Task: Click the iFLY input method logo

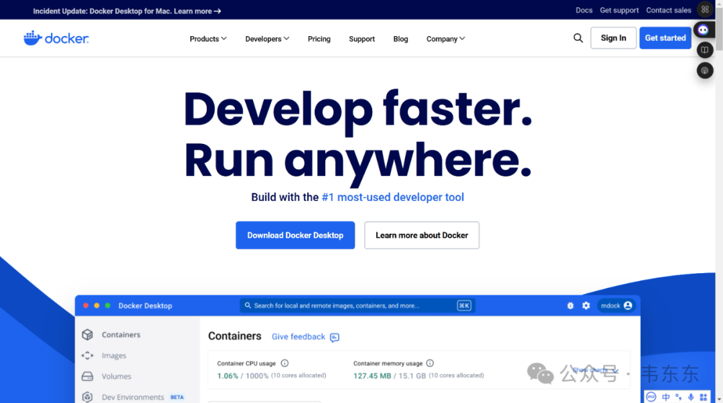Action: 651,397
